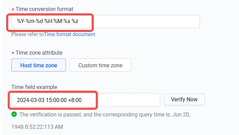This screenshot has width=239, height=135.
Task: Click the green verification passed checkmark icon
Action: [x=14, y=114]
